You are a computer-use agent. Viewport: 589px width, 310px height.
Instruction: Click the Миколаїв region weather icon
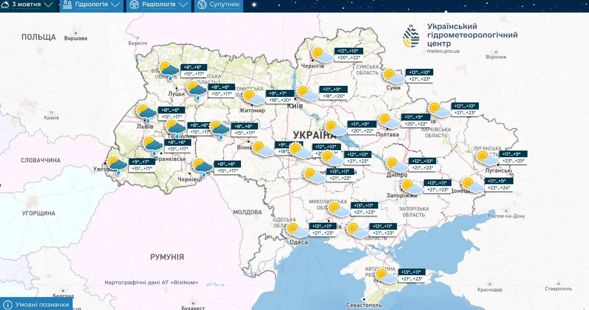[339, 209]
